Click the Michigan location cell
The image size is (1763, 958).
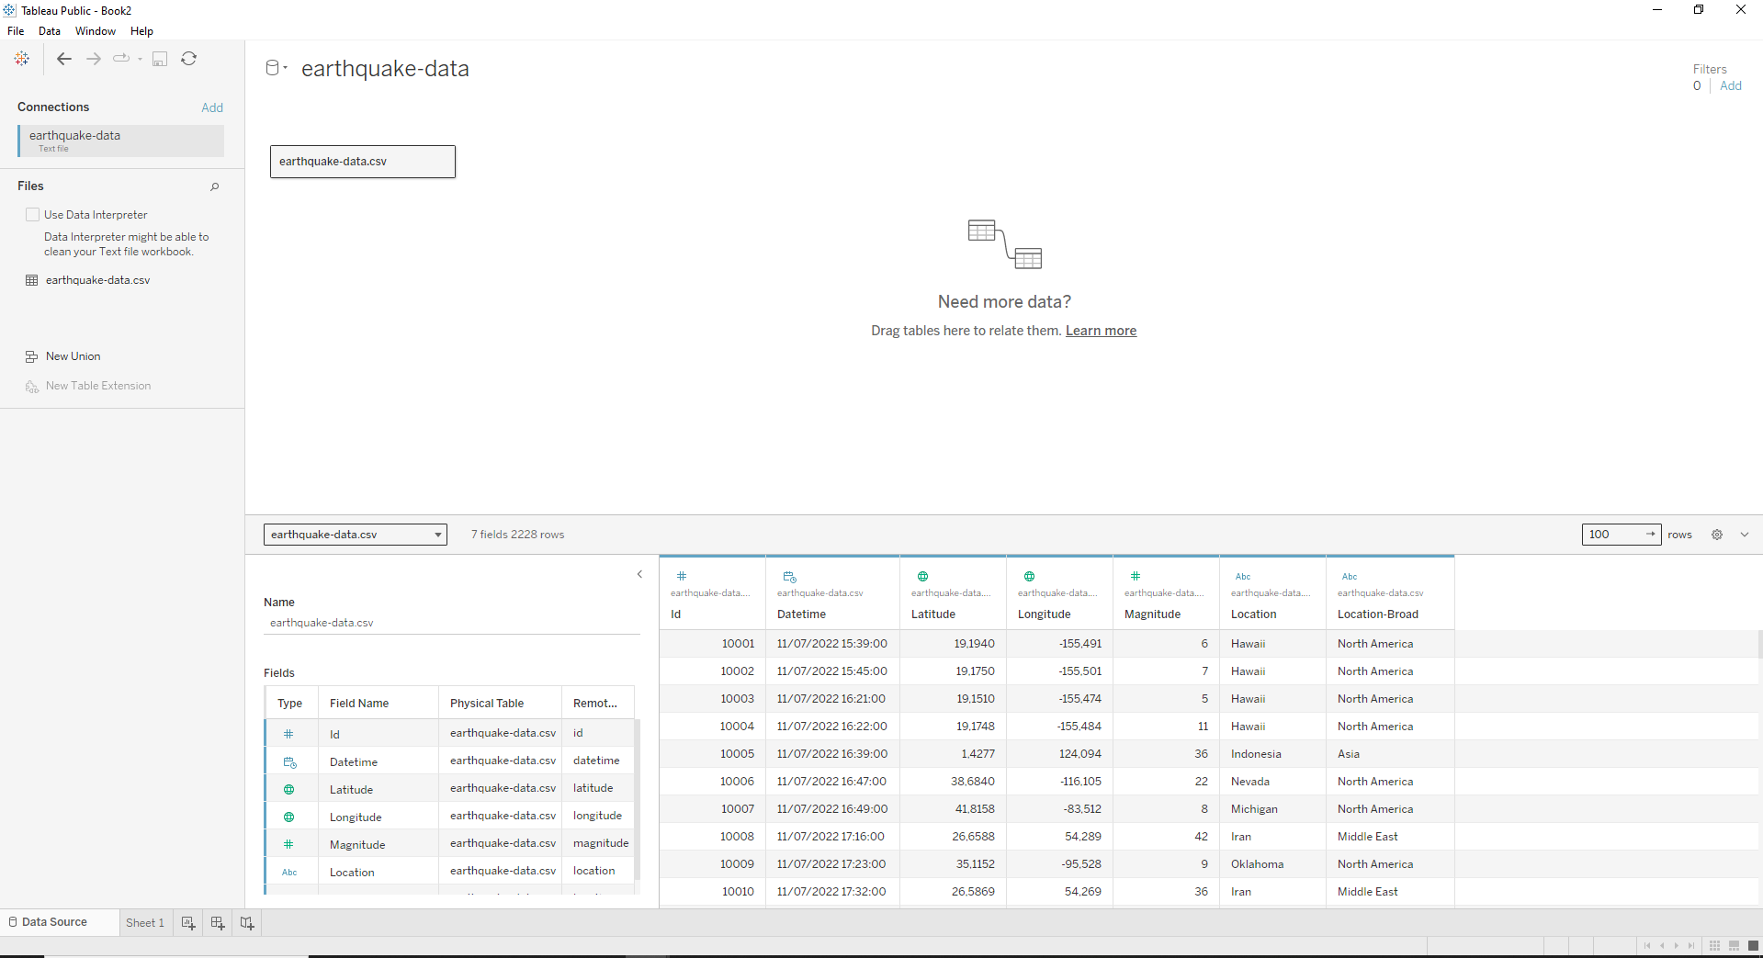tap(1272, 809)
